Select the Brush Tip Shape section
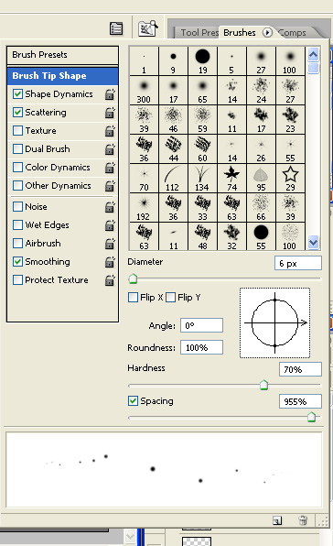This screenshot has height=546, width=333. [62, 76]
